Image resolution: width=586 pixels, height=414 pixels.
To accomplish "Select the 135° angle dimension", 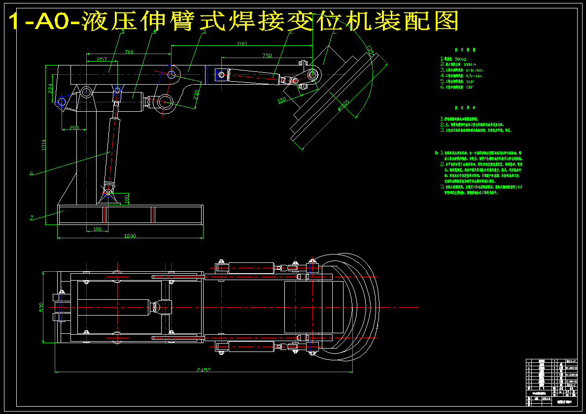I will pos(370,50).
